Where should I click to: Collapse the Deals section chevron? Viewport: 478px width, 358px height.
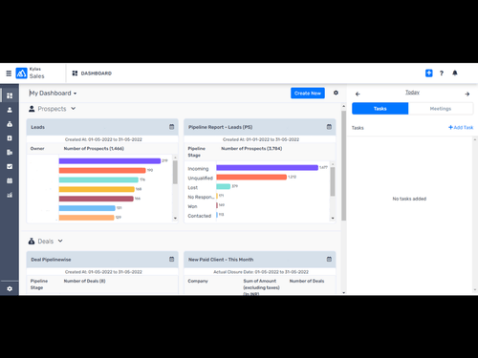[60, 241]
